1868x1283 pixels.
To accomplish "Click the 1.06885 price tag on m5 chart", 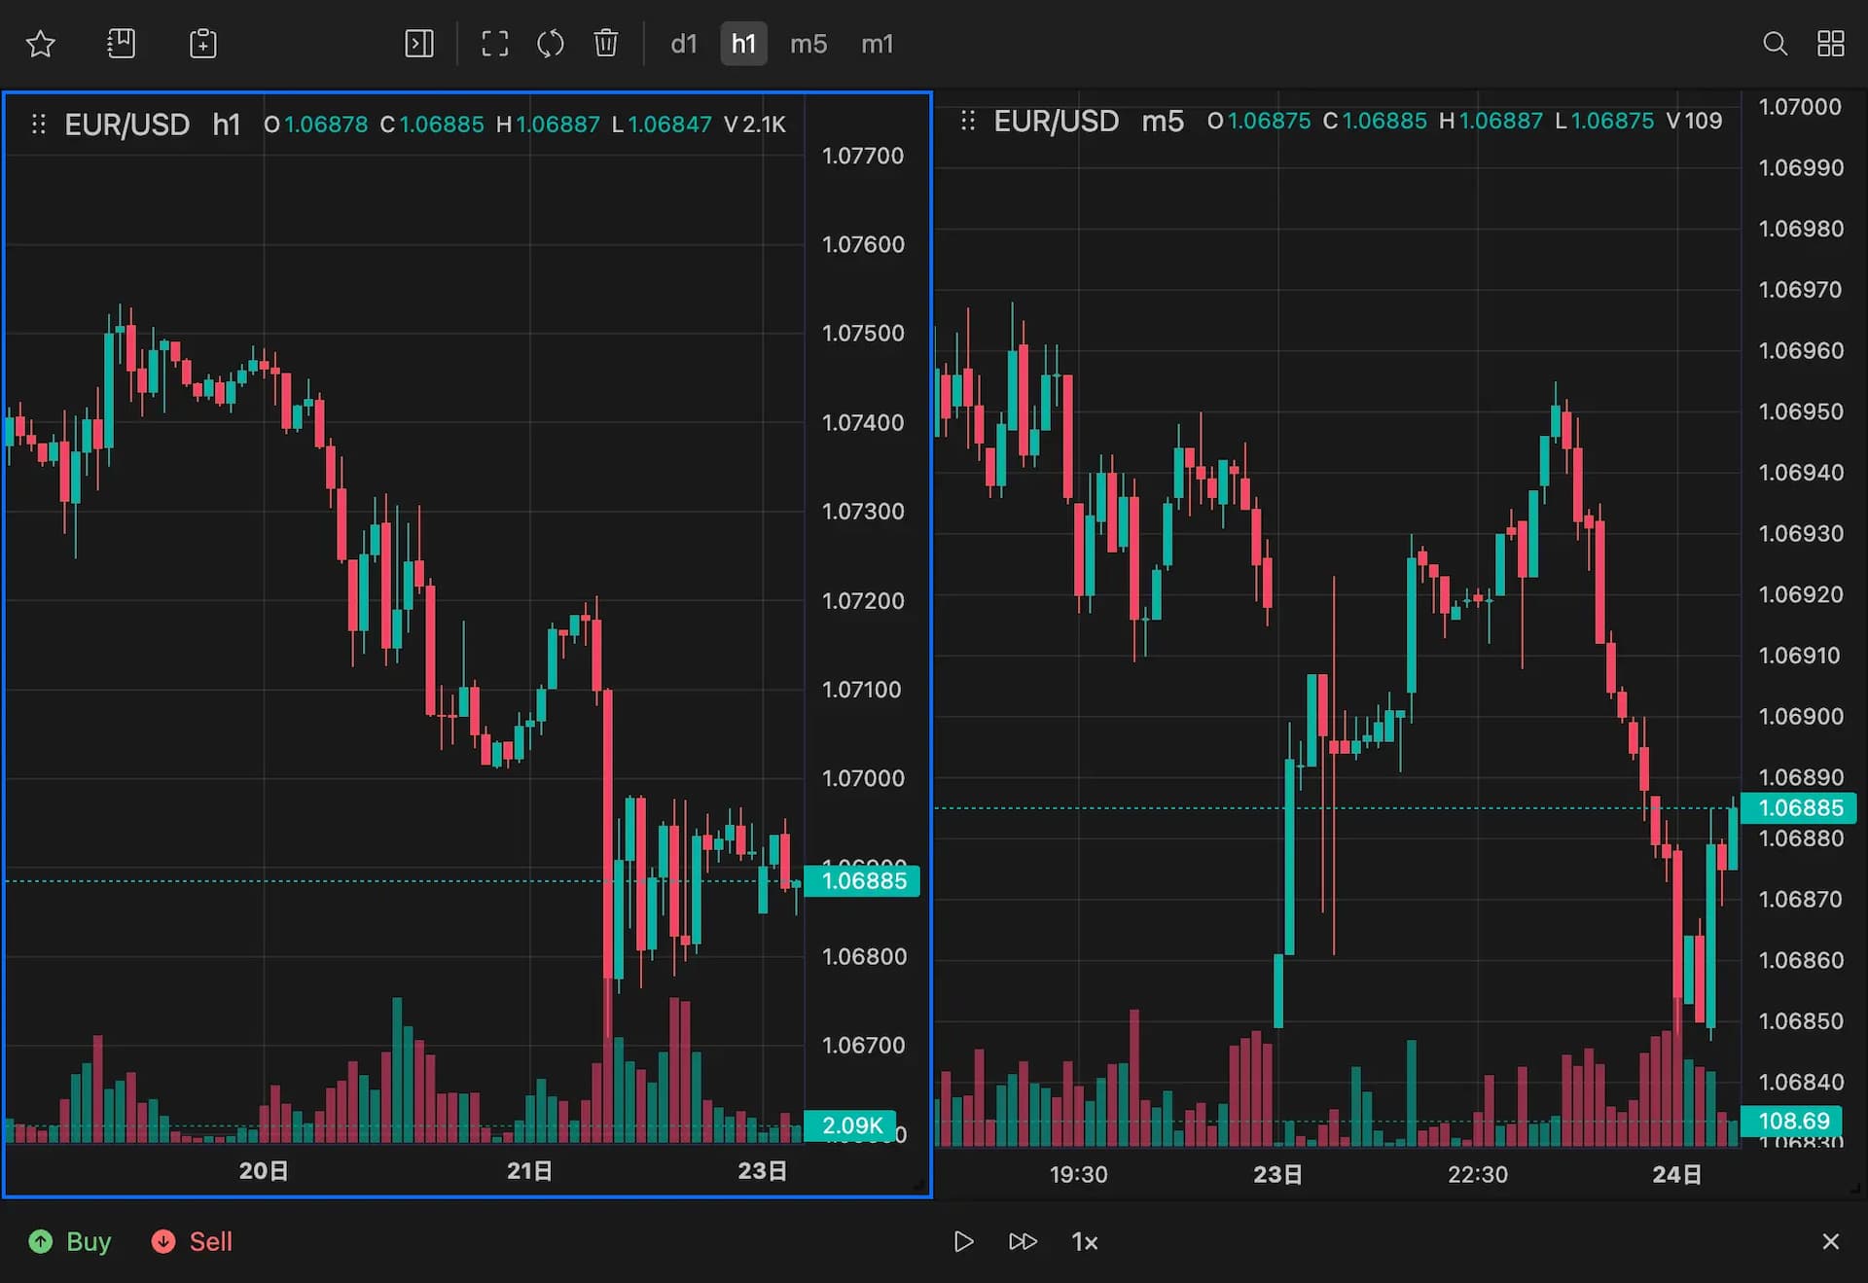I will point(1799,807).
